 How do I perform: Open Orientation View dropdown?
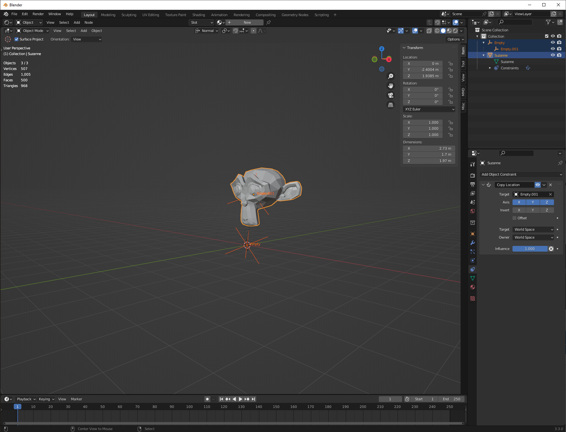click(x=87, y=39)
